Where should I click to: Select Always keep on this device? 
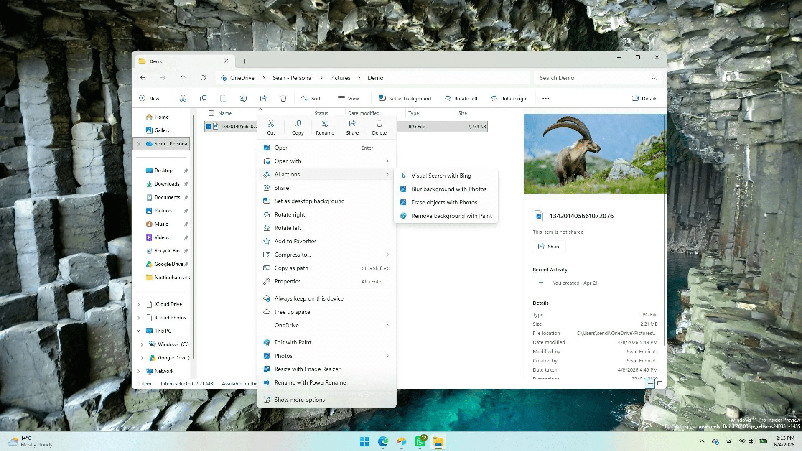click(326, 298)
